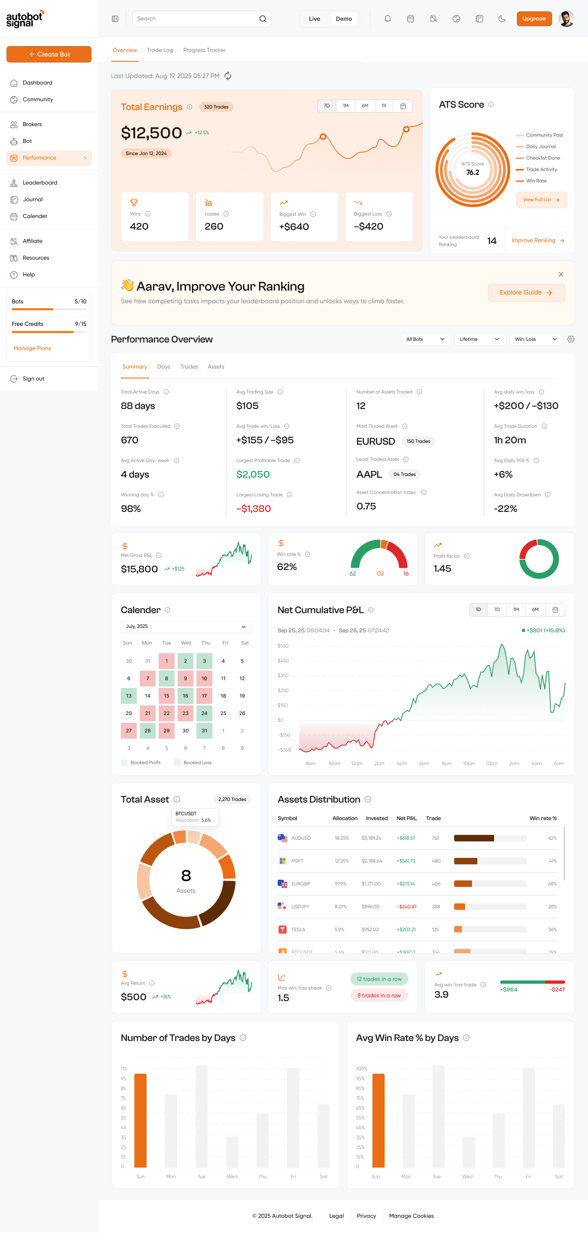
Task: Open the Progress Tracker tab
Action: pyautogui.click(x=205, y=50)
